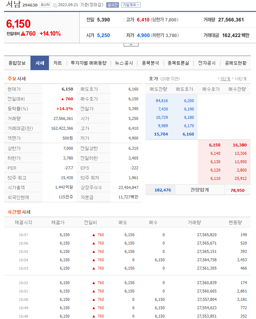Select the 5단계 order book link
This screenshot has height=319, width=256.
point(225,79)
